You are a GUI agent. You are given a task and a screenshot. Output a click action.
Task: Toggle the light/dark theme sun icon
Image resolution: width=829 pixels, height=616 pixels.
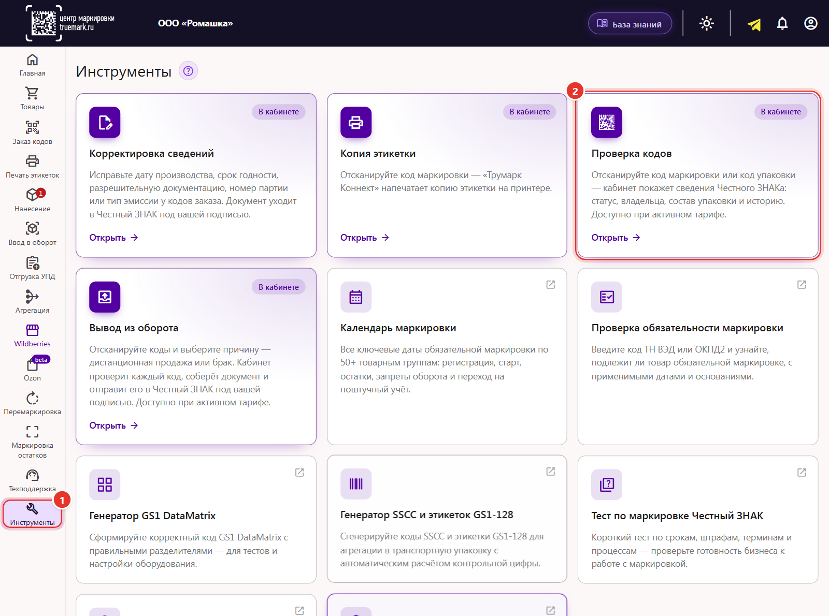click(706, 23)
